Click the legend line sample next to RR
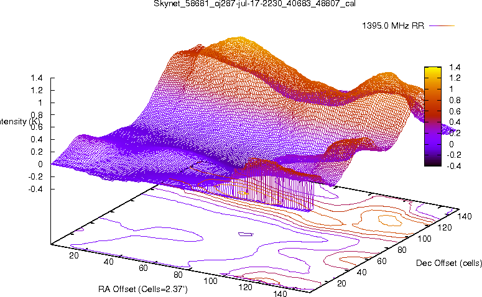The image size is (482, 297). (442, 26)
